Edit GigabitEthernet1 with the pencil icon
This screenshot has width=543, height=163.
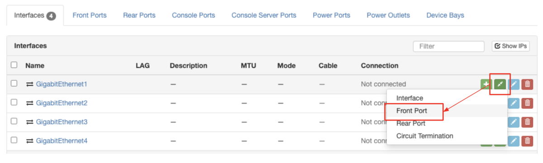pos(514,84)
